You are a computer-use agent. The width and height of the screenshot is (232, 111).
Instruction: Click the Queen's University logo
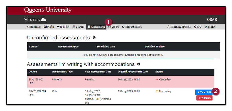click(x=48, y=10)
